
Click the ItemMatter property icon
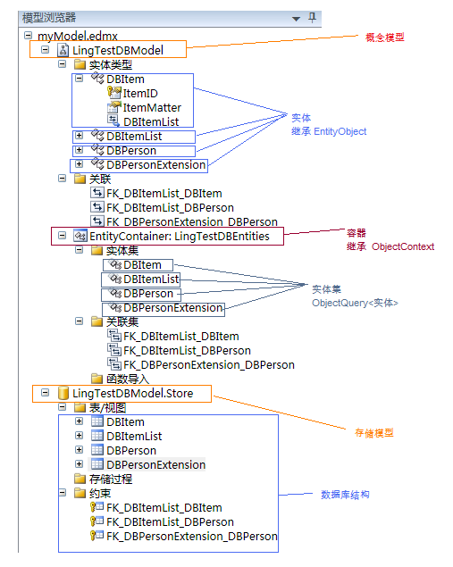pos(114,107)
